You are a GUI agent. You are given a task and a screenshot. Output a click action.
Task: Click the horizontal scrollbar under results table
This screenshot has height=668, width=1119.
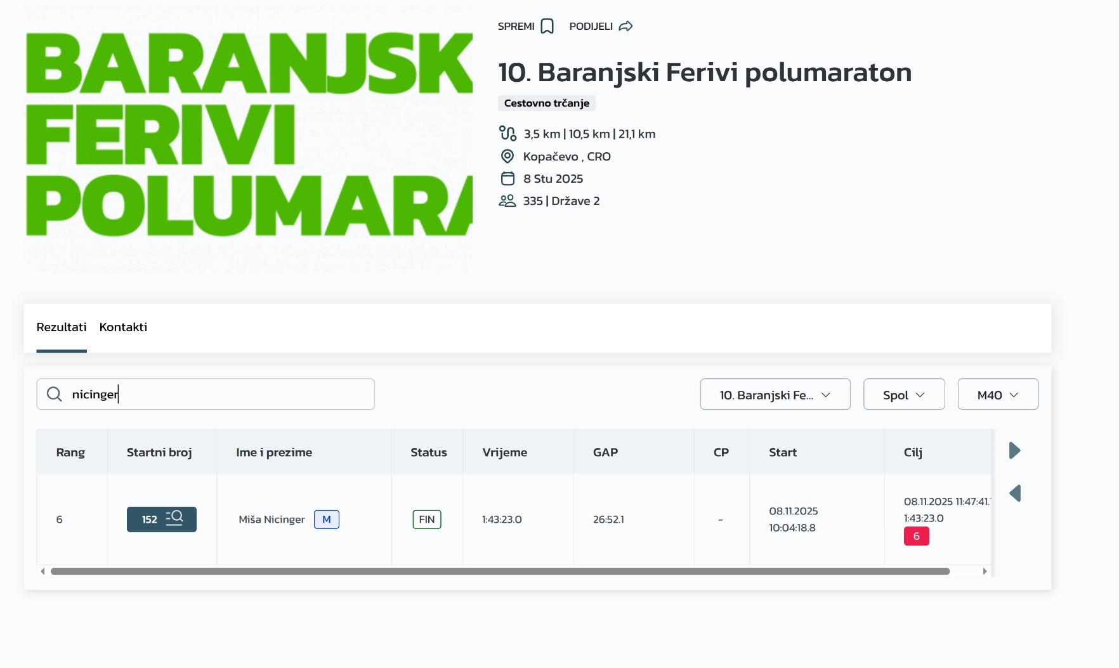pos(500,572)
